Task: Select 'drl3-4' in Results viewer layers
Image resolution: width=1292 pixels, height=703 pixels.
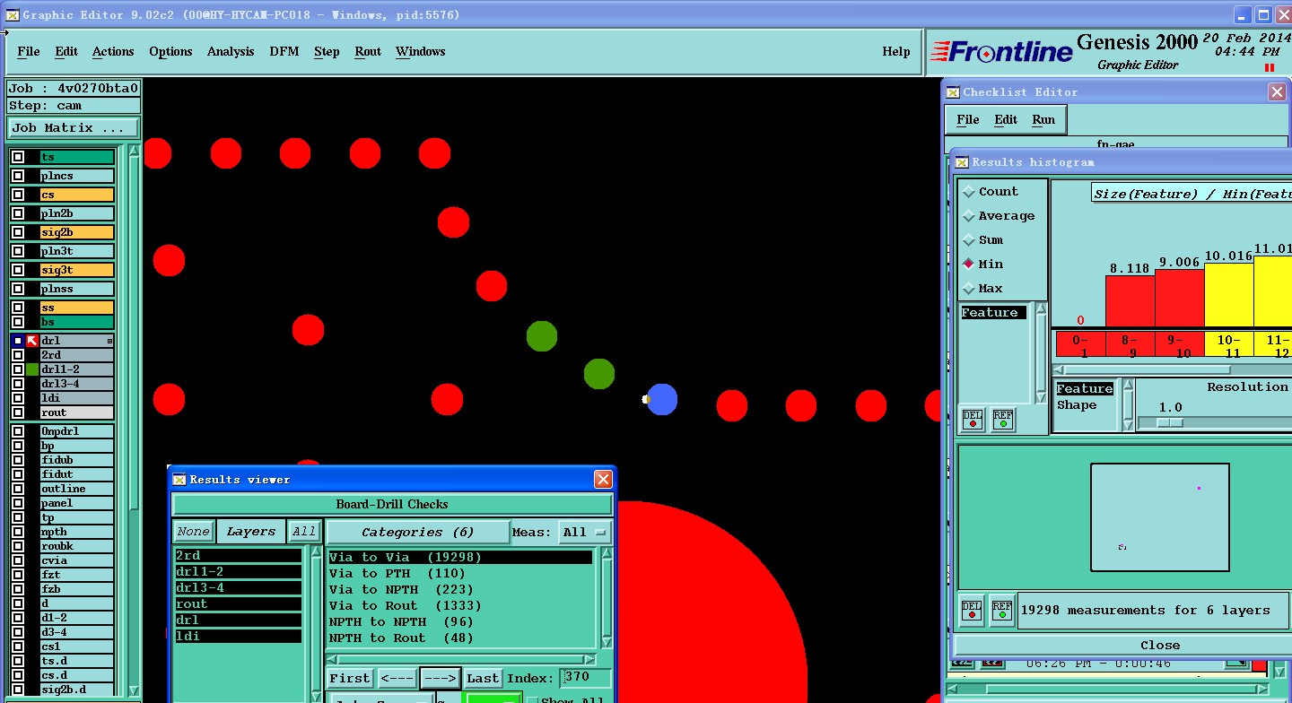Action: [238, 588]
